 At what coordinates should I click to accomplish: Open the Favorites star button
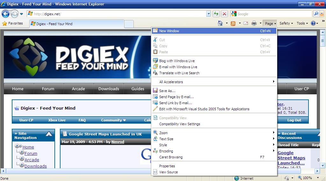tap(12, 23)
